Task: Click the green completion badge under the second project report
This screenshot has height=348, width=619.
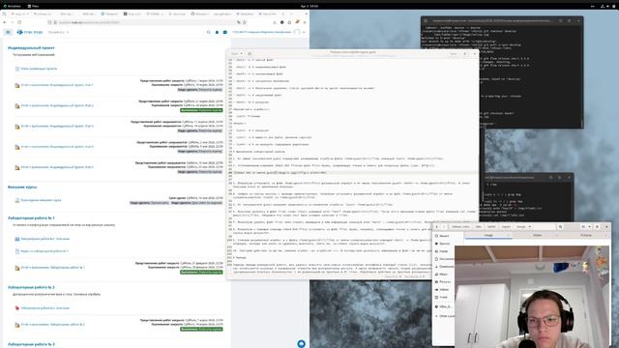Action: pos(201,110)
